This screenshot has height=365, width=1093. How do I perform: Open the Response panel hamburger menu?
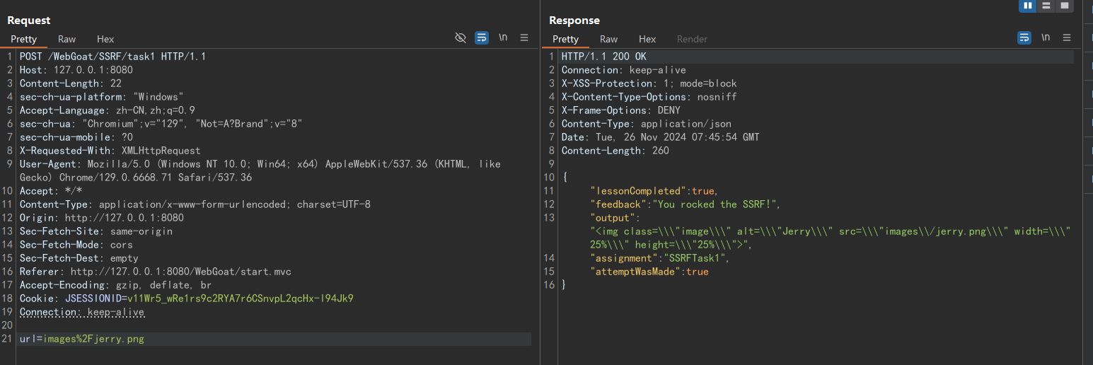1067,38
